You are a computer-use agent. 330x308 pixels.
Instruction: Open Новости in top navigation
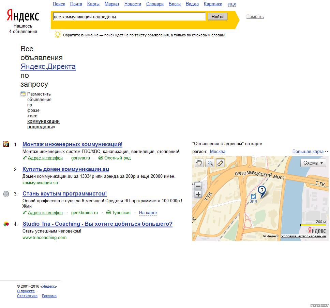133,4
